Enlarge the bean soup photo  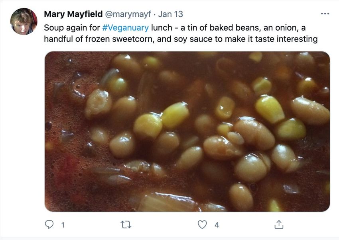(x=187, y=131)
